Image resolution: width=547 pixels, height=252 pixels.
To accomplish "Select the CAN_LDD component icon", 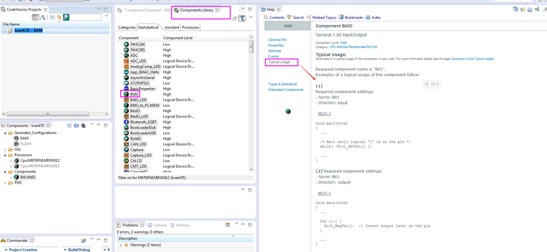I will click(126, 144).
